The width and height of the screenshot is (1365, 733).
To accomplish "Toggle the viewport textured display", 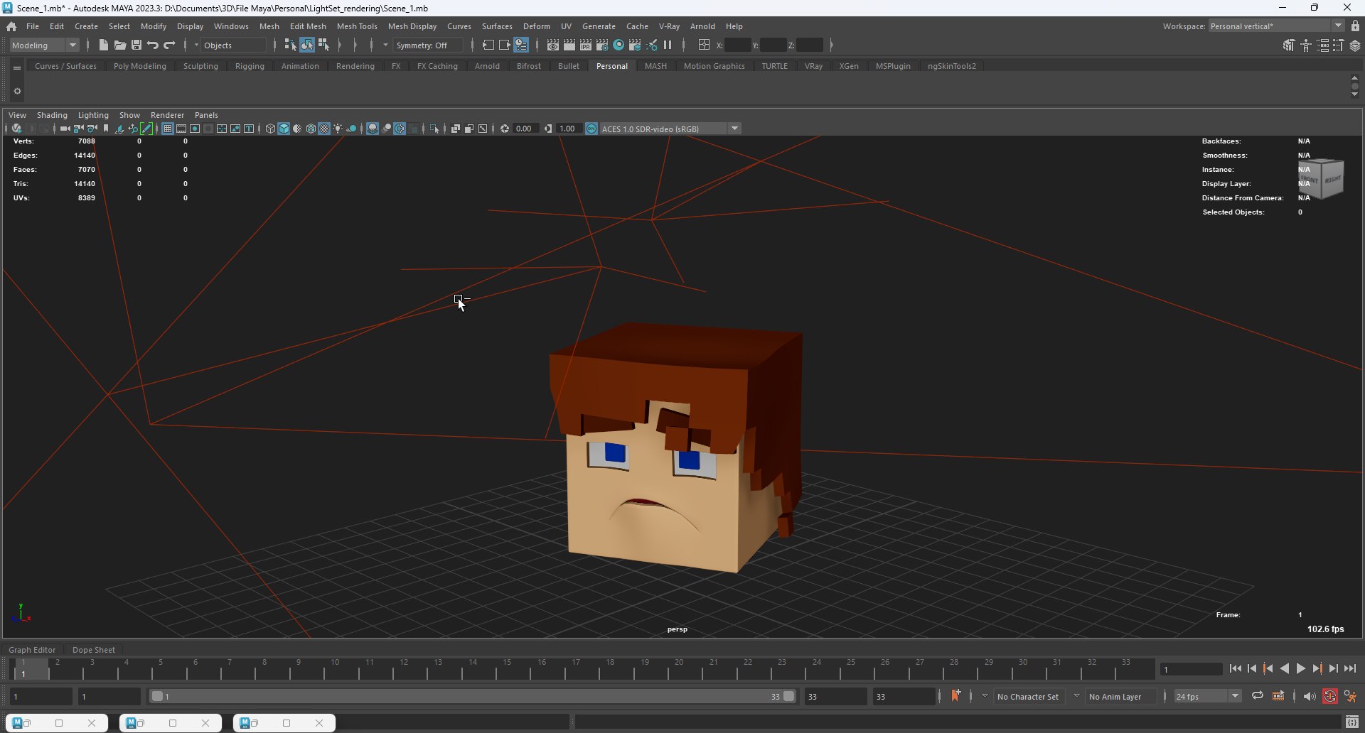I will (324, 129).
